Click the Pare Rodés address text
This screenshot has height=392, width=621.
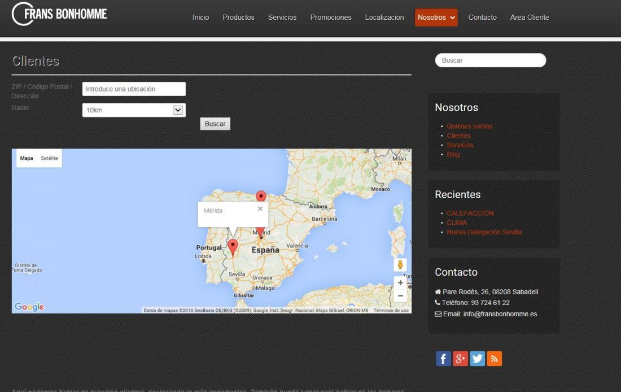490,291
